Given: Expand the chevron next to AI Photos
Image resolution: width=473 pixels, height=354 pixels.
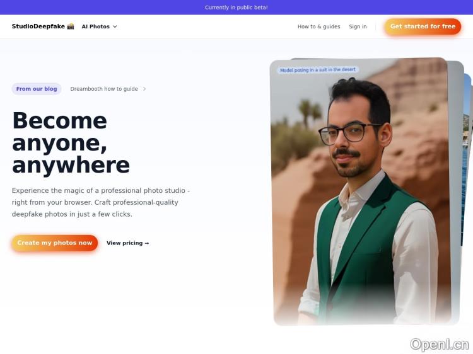Looking at the screenshot, I should [x=115, y=26].
